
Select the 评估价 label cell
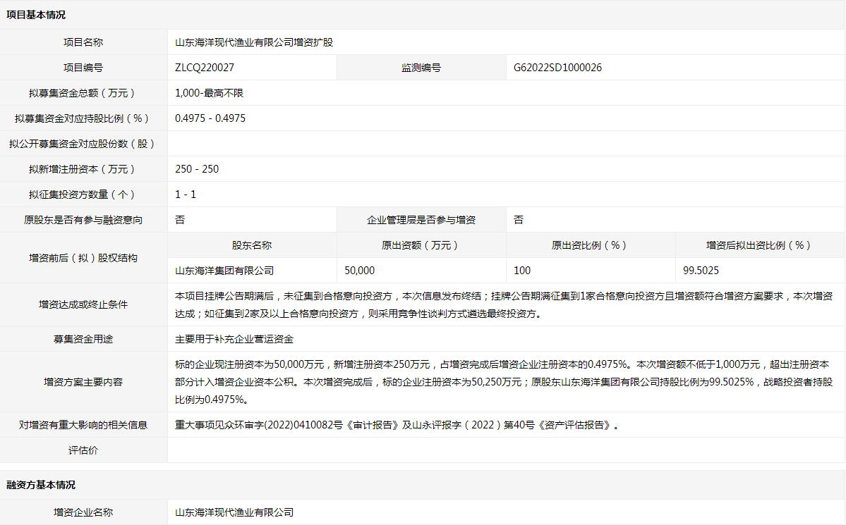84,450
